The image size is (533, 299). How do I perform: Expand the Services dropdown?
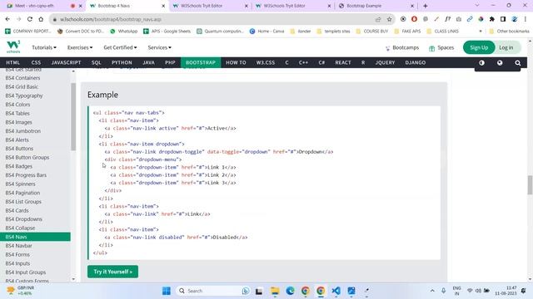tap(159, 47)
